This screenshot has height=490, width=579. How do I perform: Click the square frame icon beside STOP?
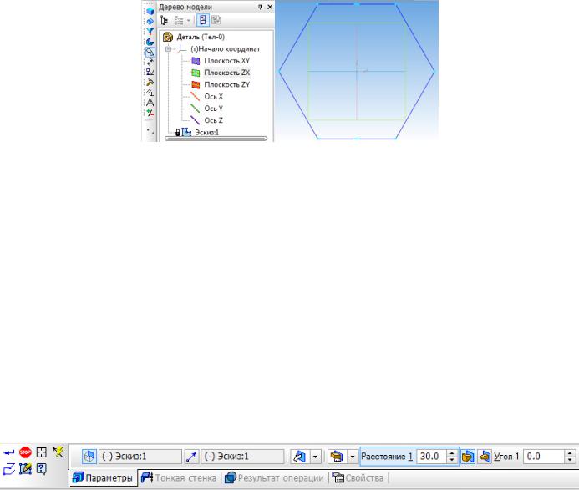[42, 452]
